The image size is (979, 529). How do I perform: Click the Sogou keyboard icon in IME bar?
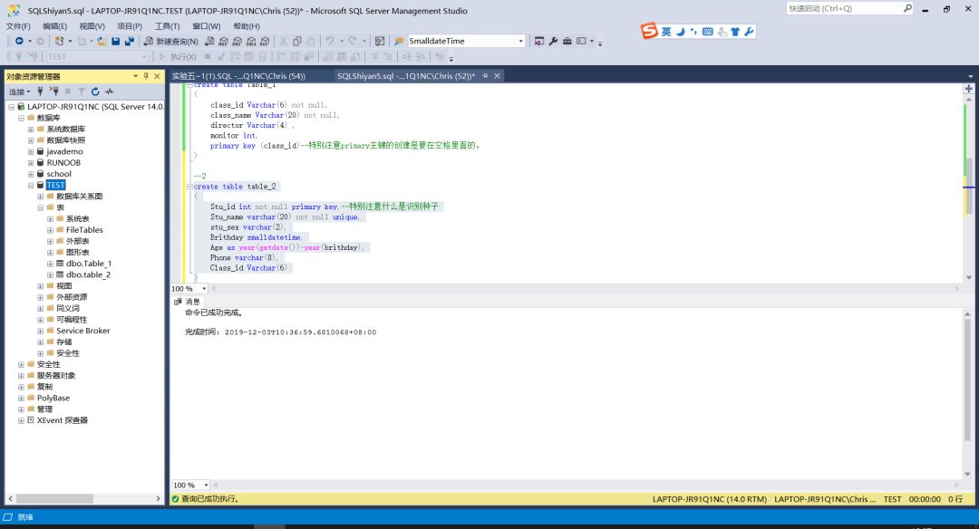[x=707, y=32]
